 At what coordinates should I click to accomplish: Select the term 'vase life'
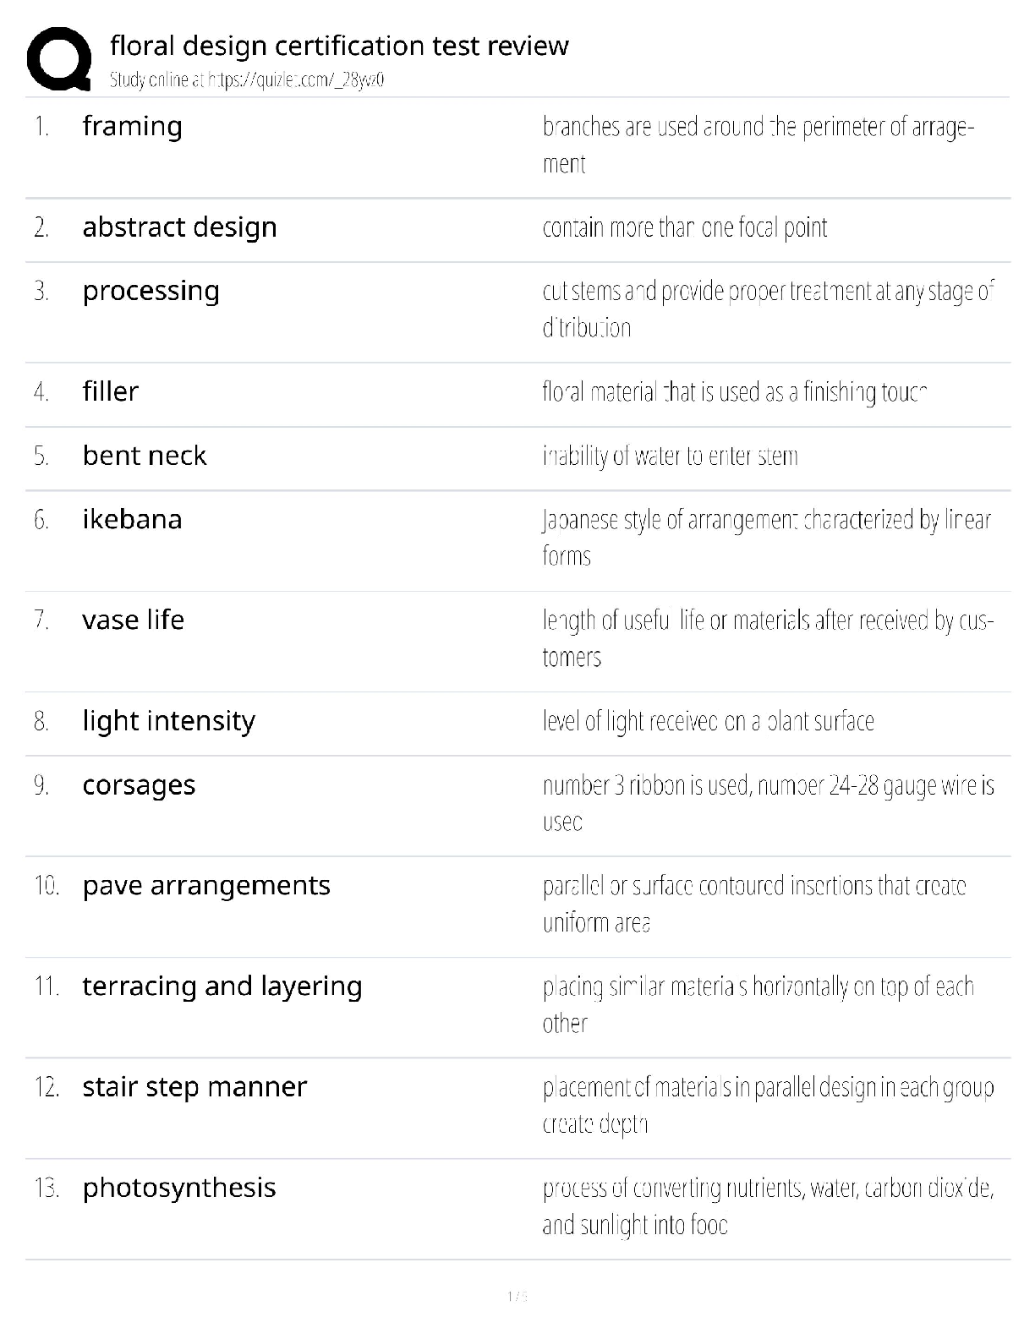click(133, 620)
